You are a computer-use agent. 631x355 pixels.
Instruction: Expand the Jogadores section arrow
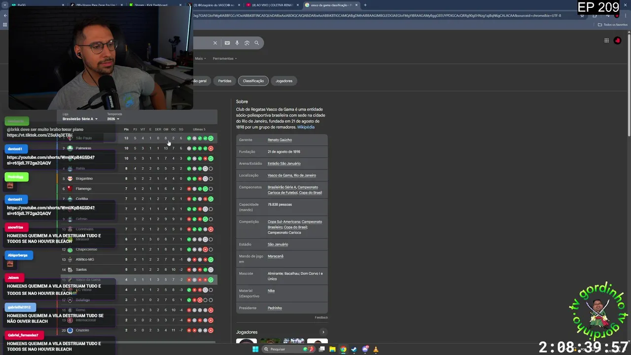click(x=323, y=332)
